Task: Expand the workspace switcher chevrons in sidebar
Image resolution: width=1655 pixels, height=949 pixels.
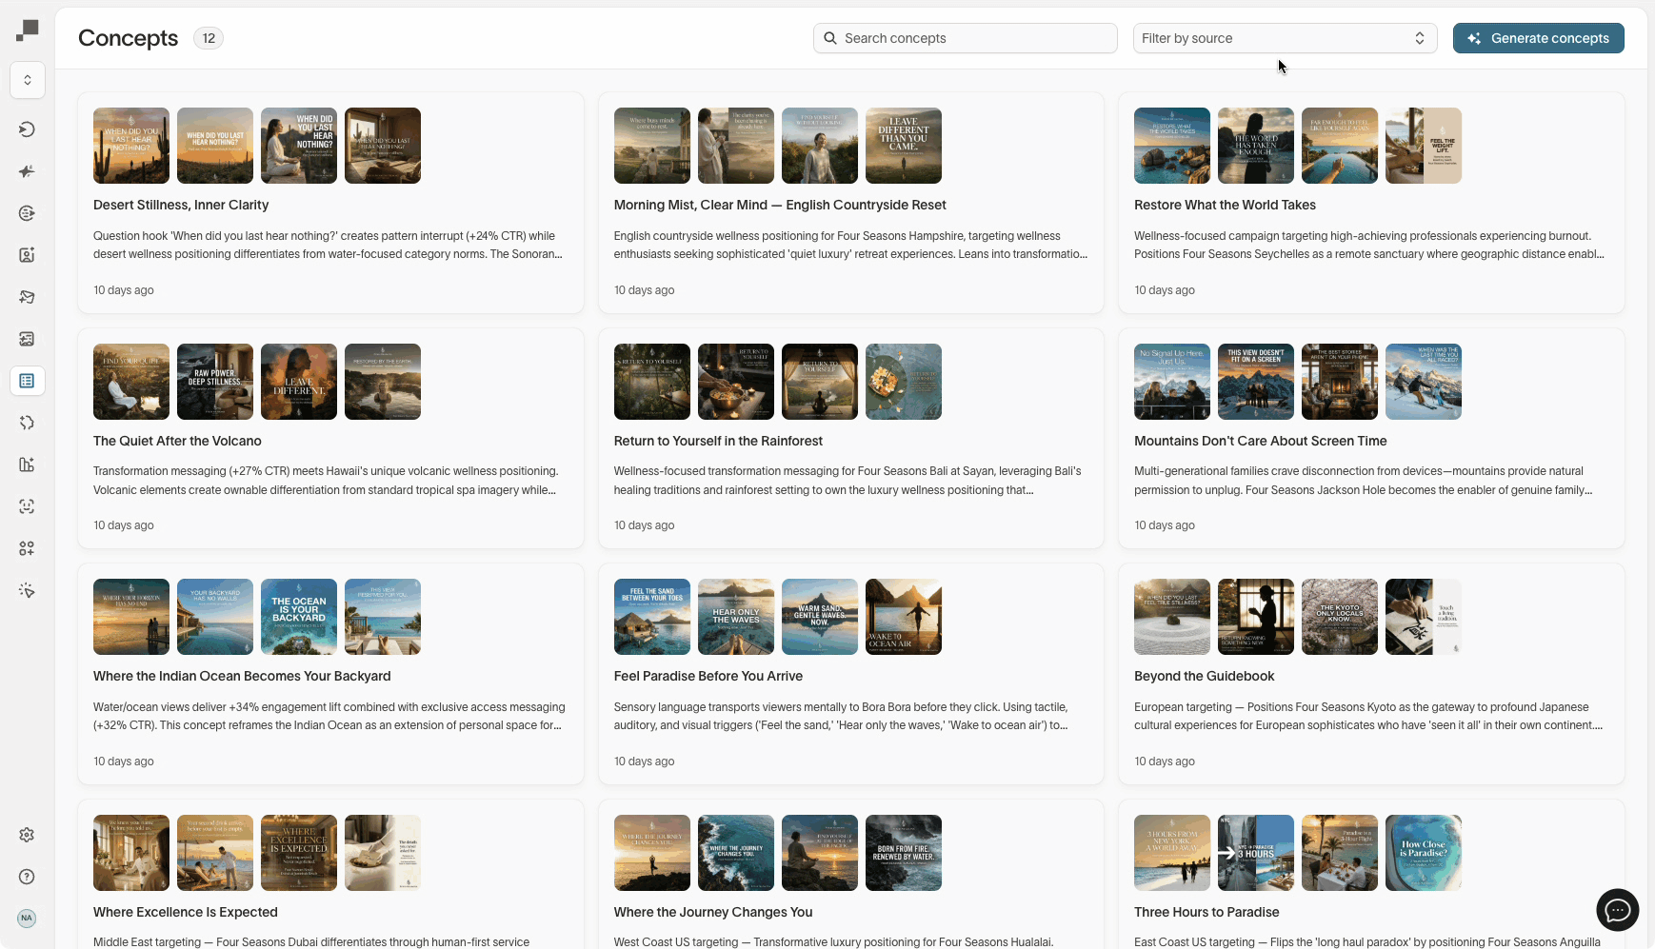Action: tap(28, 80)
